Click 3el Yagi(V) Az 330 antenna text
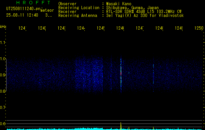Screen dimensions: 205x130 coord(145,16)
